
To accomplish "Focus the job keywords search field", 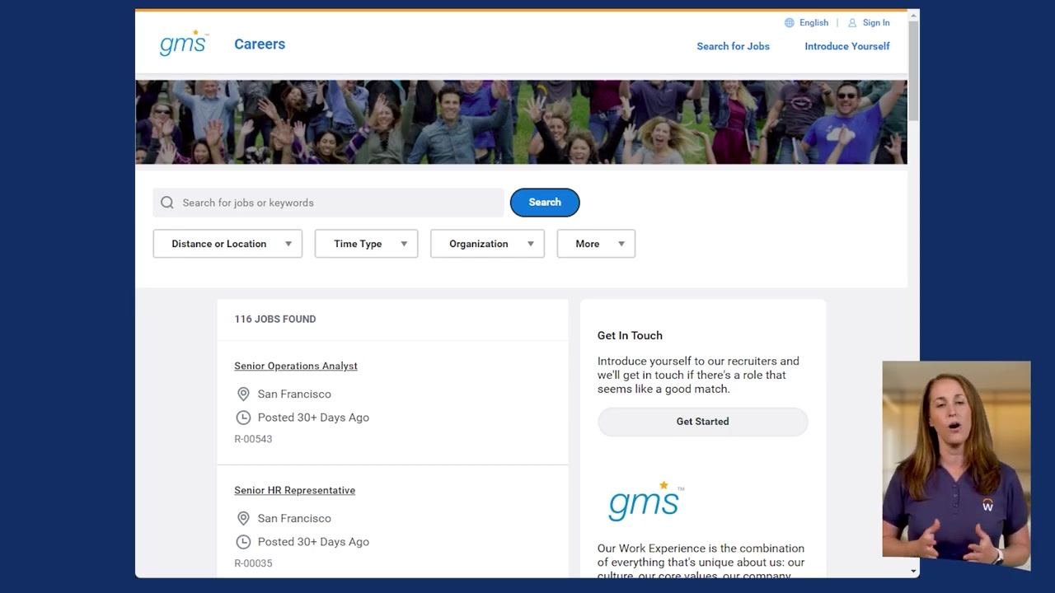I will pos(328,203).
